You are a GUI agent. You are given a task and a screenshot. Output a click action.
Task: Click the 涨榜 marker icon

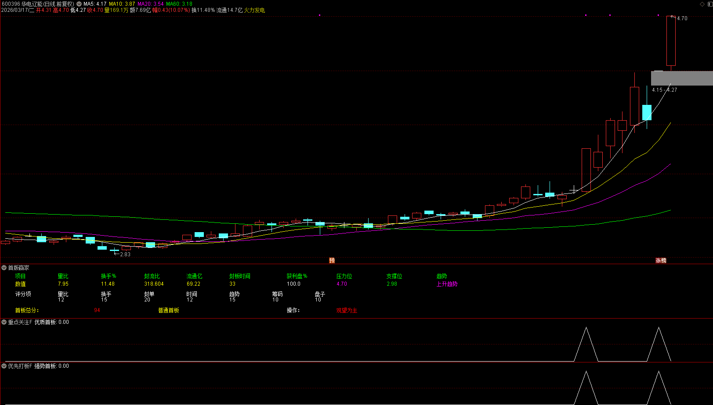coord(661,260)
